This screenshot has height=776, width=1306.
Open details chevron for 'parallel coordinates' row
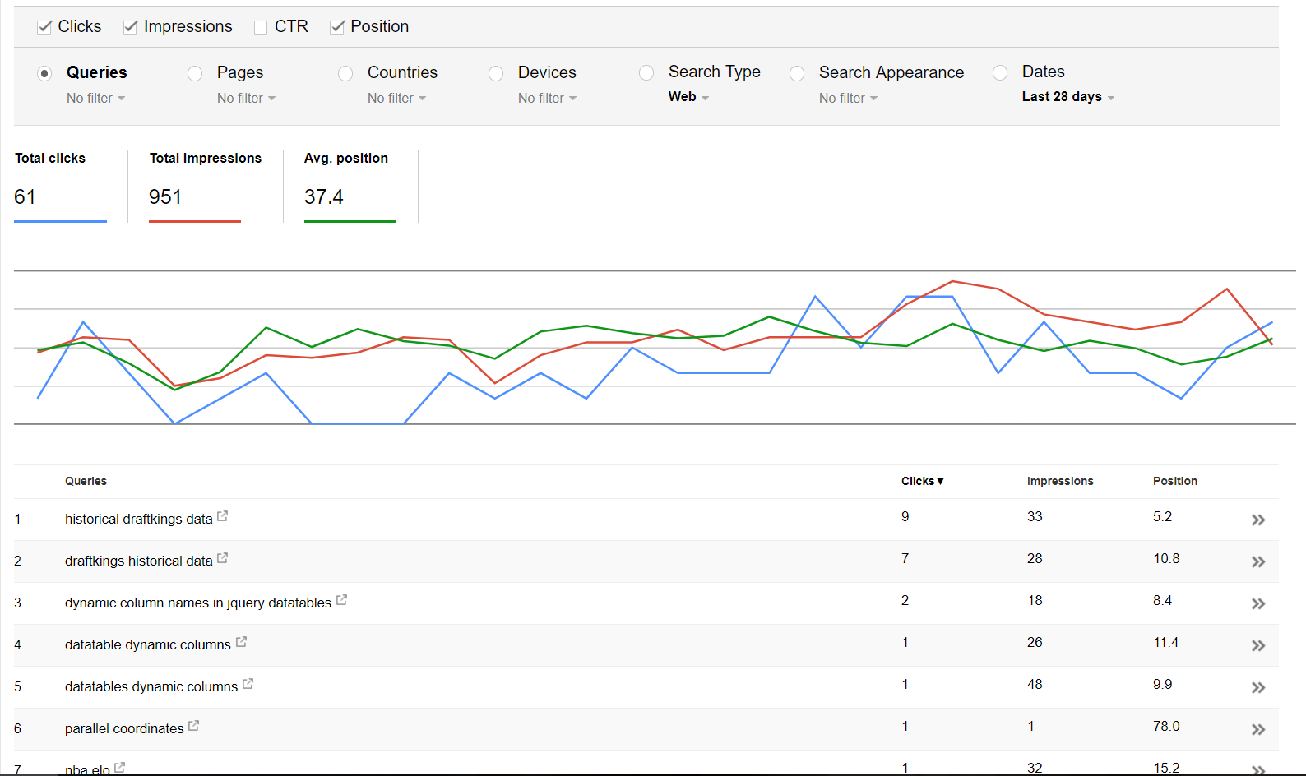(1257, 730)
